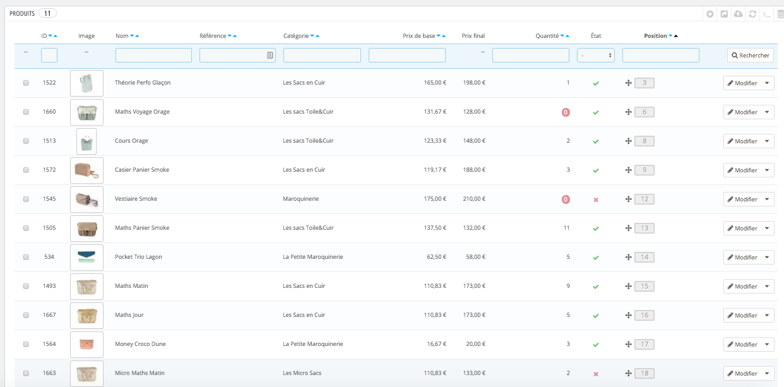This screenshot has height=387, width=784.
Task: Edit Maths Jour with Modifier button
Action: (x=742, y=315)
